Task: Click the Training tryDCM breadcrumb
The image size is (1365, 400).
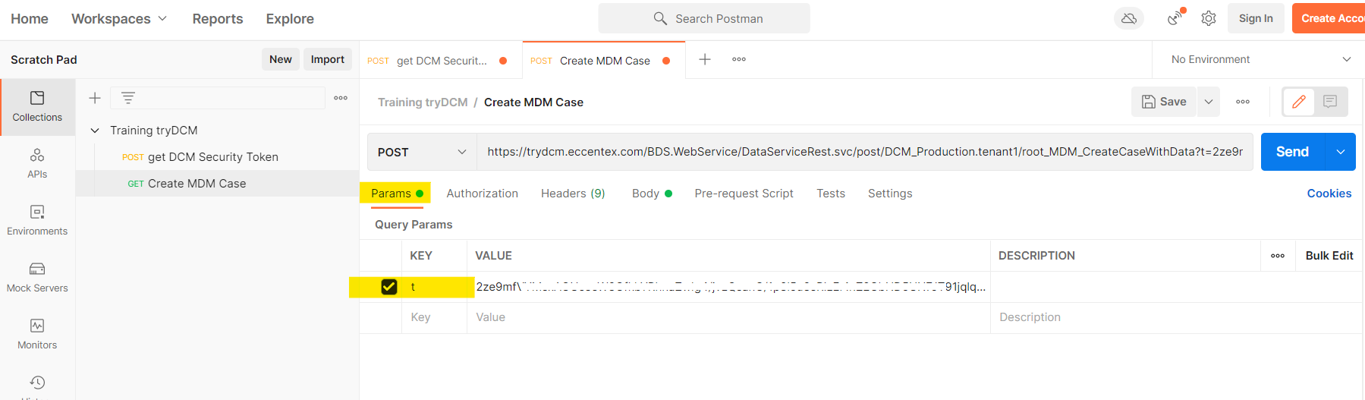Action: [x=423, y=102]
